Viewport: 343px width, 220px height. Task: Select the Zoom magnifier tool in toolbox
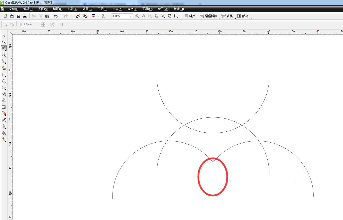4,55
